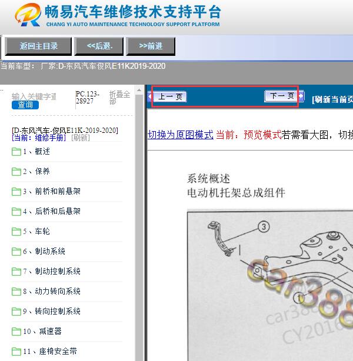The image size is (353, 361).
Task: Open folder icon for 10、减速器
Action: pos(16,332)
